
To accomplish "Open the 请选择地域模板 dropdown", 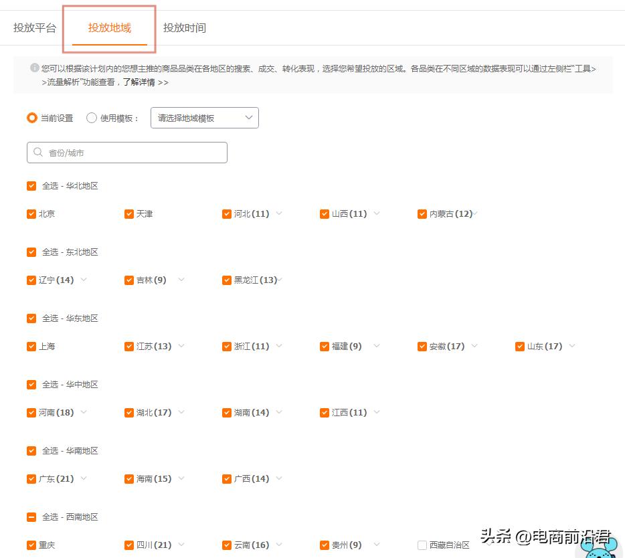I will (205, 118).
